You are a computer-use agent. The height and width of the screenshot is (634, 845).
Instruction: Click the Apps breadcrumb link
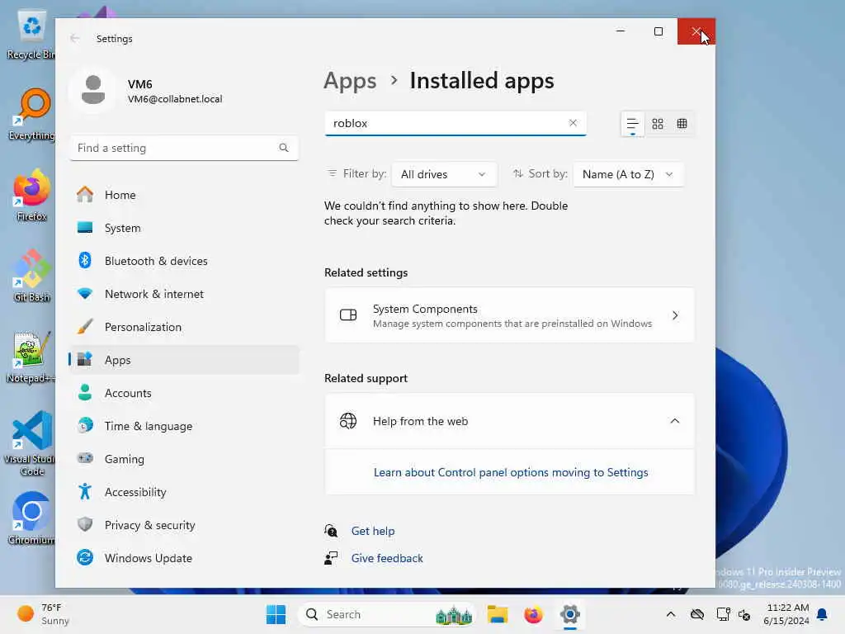click(x=350, y=81)
